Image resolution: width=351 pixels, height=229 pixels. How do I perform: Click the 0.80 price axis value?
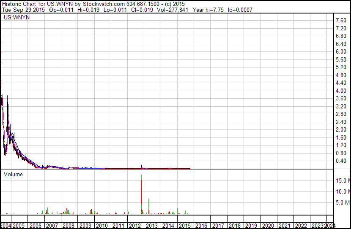pyautogui.click(x=341, y=153)
